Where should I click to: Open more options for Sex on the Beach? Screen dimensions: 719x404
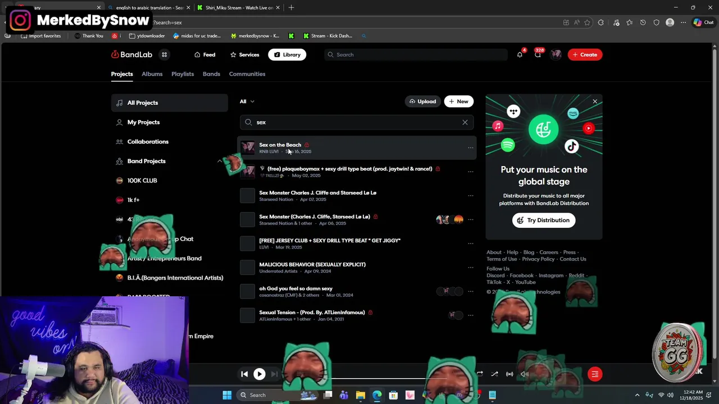[x=470, y=148]
